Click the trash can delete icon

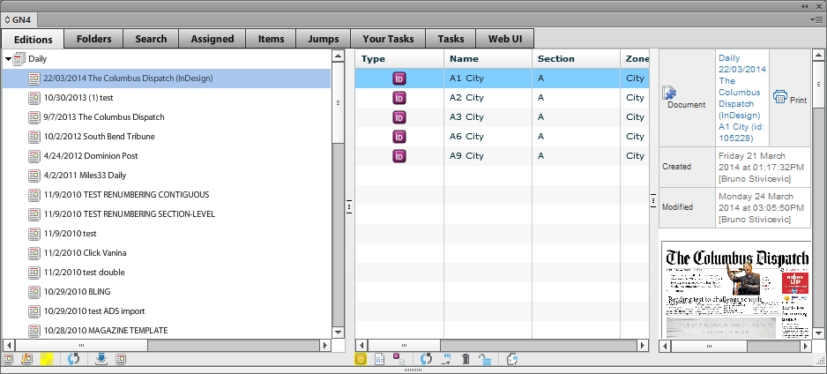click(466, 359)
